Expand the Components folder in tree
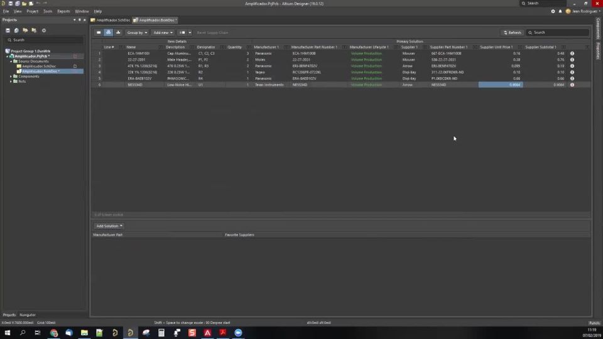 11,77
